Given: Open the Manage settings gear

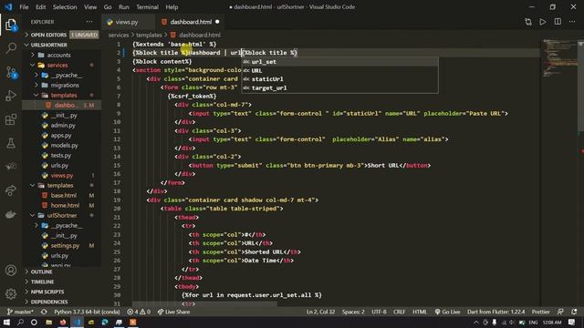Looking at the screenshot, I should point(11,293).
